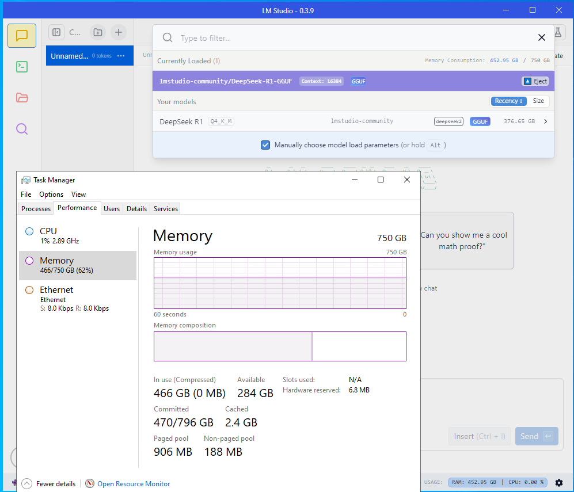This screenshot has width=574, height=492.
Task: Close the model selector popup
Action: pos(541,38)
